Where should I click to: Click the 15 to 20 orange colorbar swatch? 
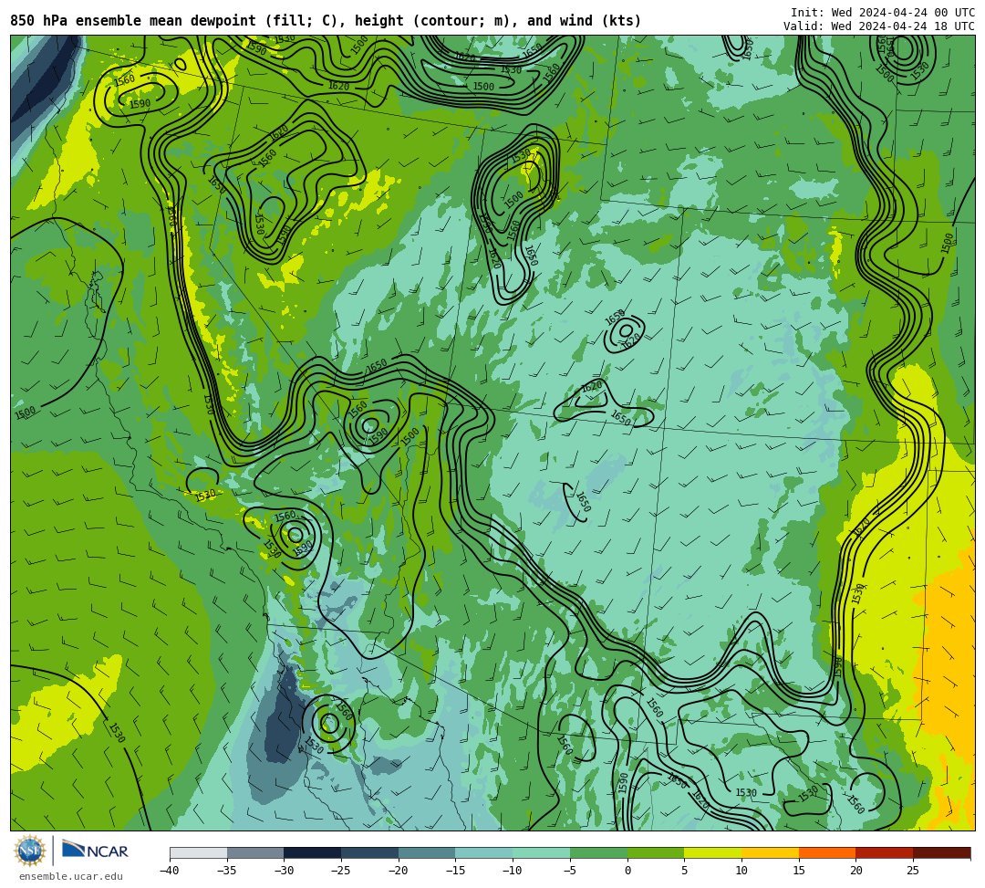(827, 852)
